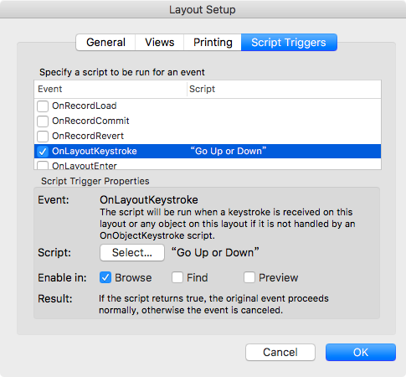The width and height of the screenshot is (406, 377).
Task: Tick the OnRecordRevert checkbox
Action: (x=43, y=137)
